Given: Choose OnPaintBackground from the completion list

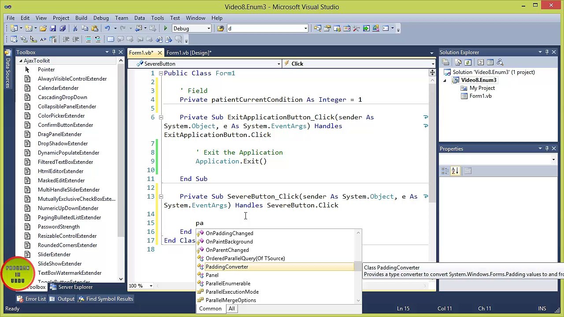Looking at the screenshot, I should tap(276, 242).
